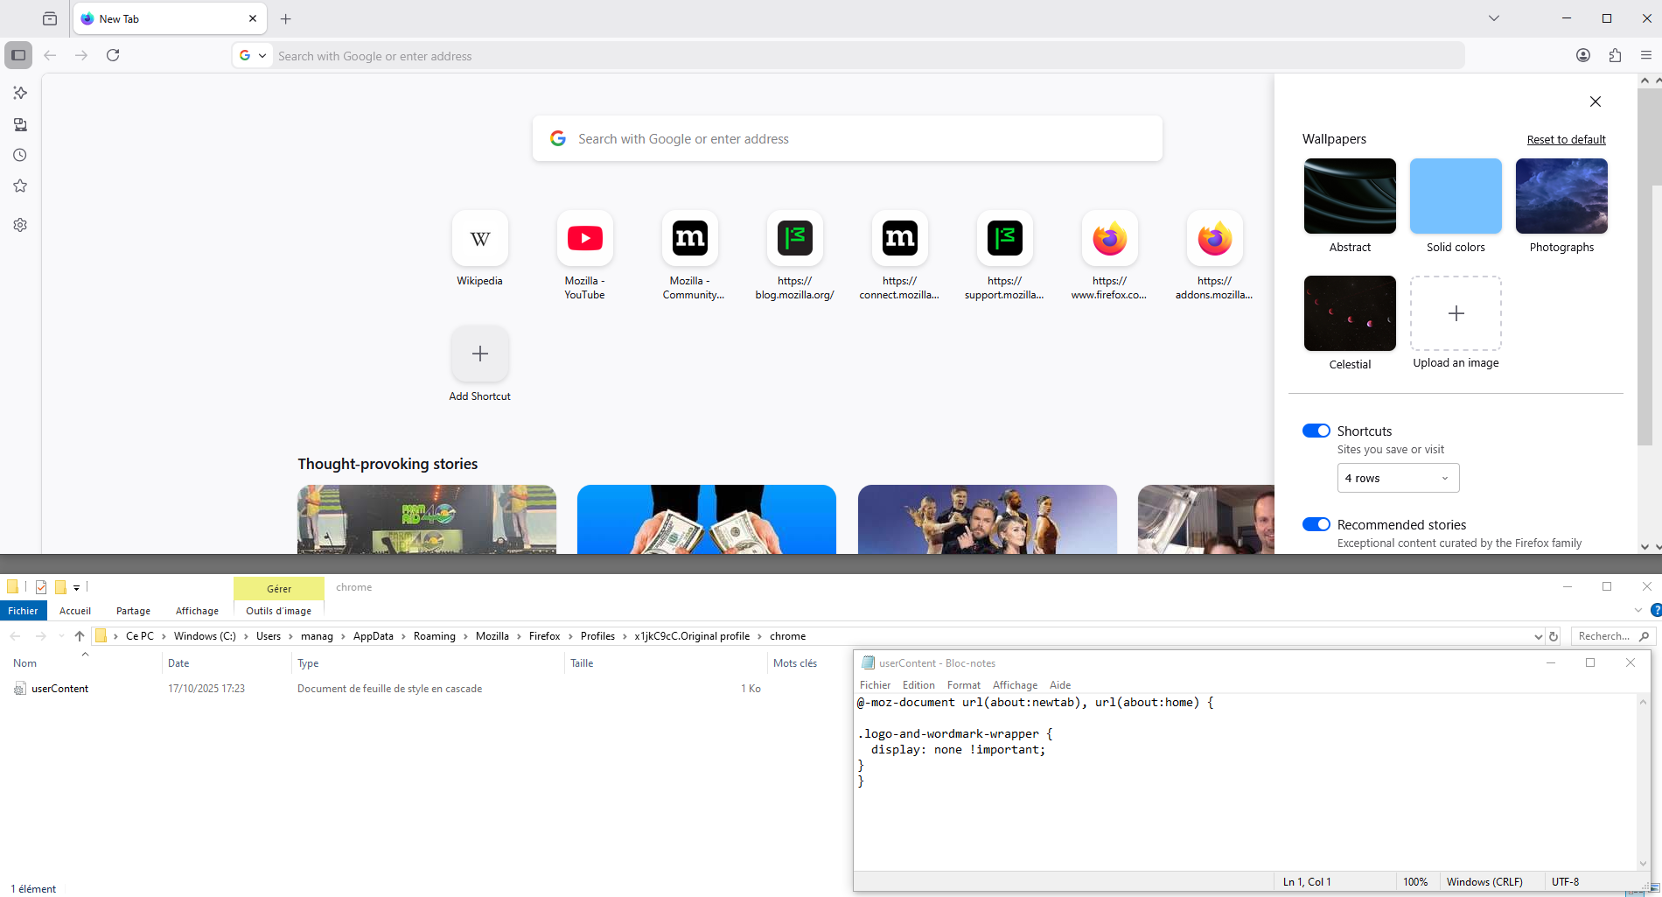1662x897 pixels.
Task: Open the YouTube shortcut tile
Action: tap(584, 238)
